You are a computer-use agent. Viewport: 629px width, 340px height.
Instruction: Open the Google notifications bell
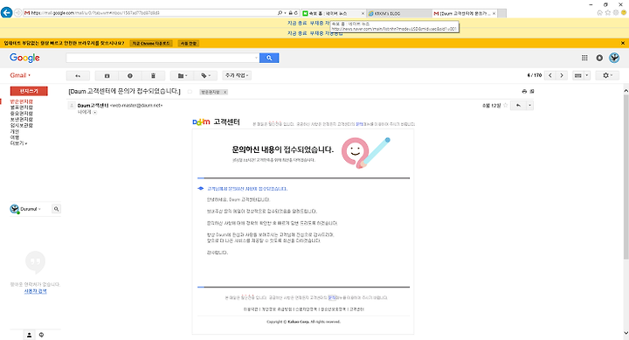click(x=599, y=58)
